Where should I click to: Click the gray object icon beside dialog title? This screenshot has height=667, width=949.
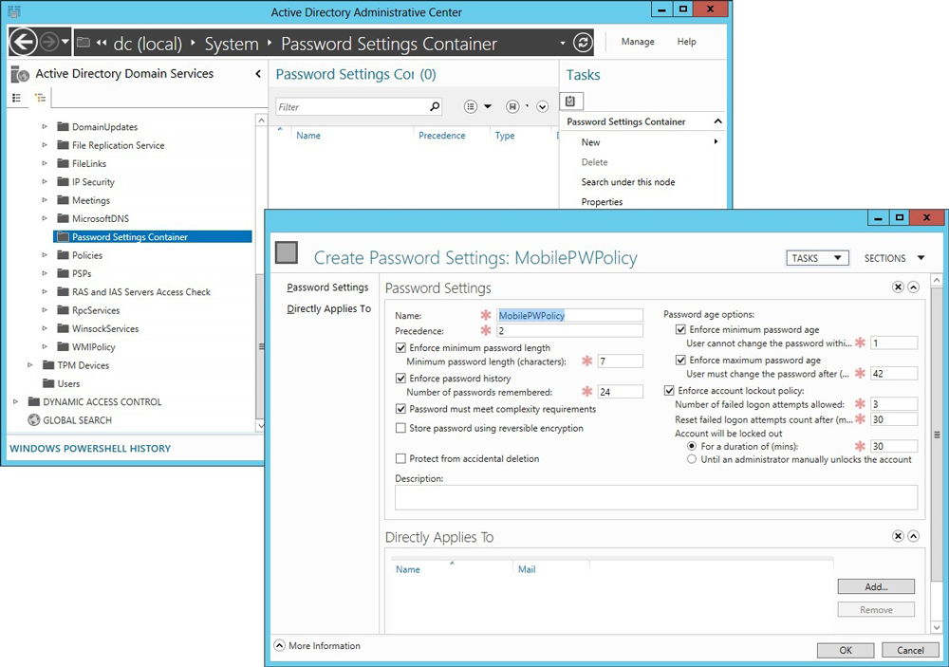pyautogui.click(x=287, y=252)
